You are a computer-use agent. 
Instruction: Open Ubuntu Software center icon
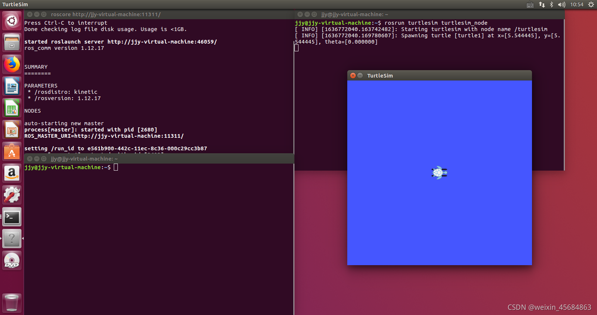coord(12,151)
